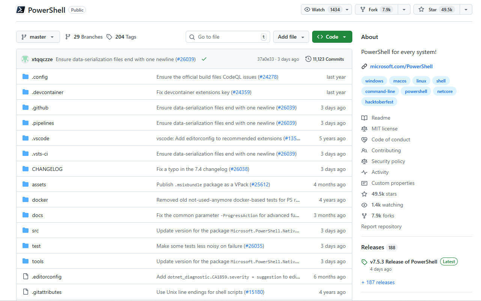Click the hacktoberfest topic badge
The width and height of the screenshot is (481, 301).
379,102
